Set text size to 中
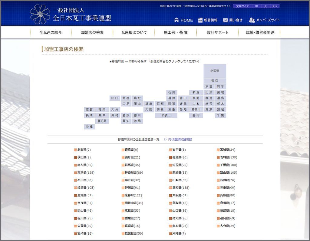The height and width of the screenshot is (241, 310). 256,6
